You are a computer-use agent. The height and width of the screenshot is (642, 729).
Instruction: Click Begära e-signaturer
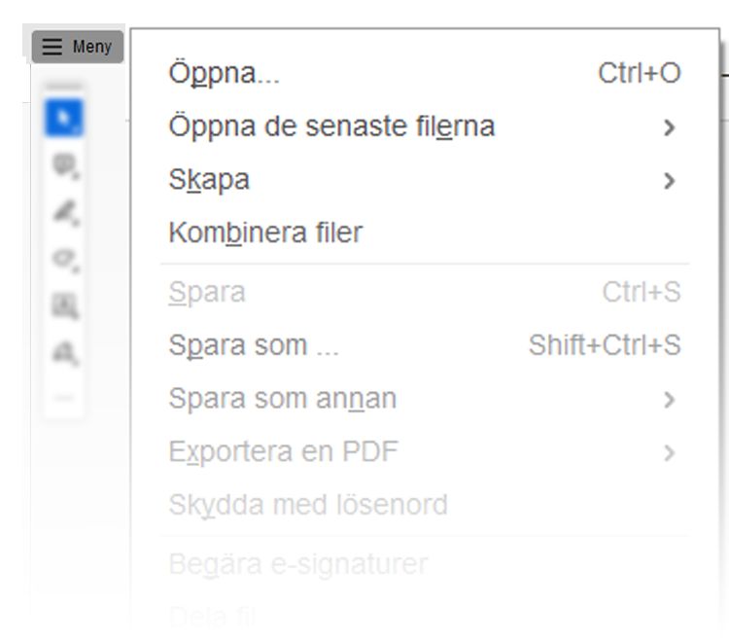point(297,564)
